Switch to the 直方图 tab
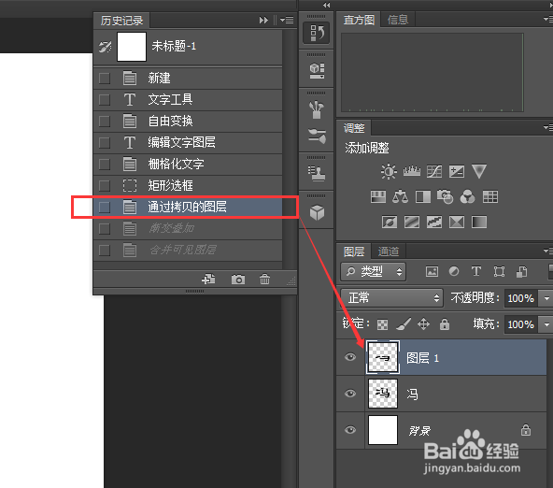 (359, 20)
